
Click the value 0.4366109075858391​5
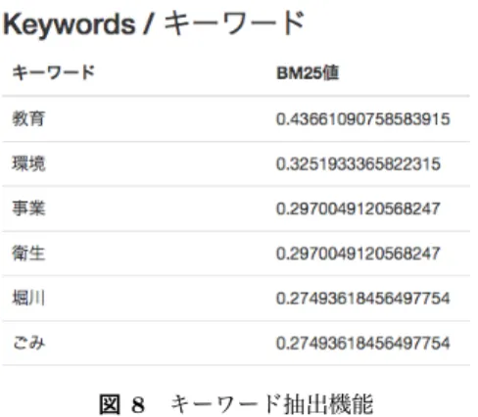[x=363, y=118]
